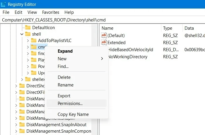Expand the Upd key chevron
Screen dimensions: 205x135
coord(28,73)
